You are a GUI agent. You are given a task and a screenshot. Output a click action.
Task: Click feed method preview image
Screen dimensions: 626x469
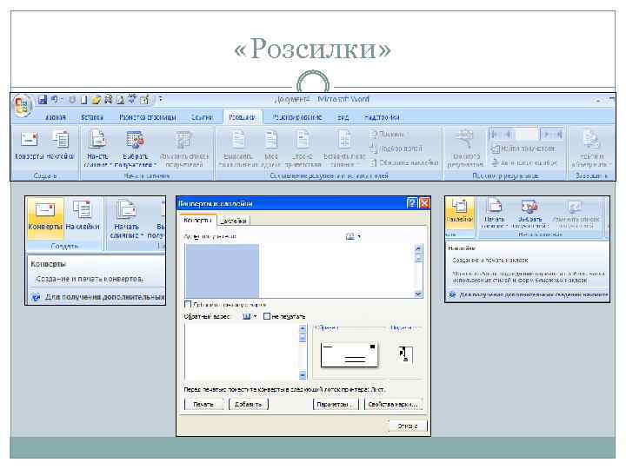pyautogui.click(x=405, y=354)
